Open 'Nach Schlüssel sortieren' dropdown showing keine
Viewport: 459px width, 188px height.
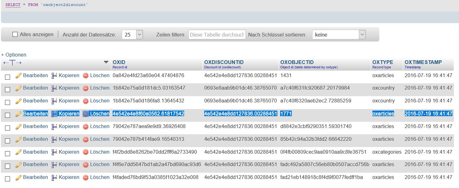pyautogui.click(x=339, y=35)
